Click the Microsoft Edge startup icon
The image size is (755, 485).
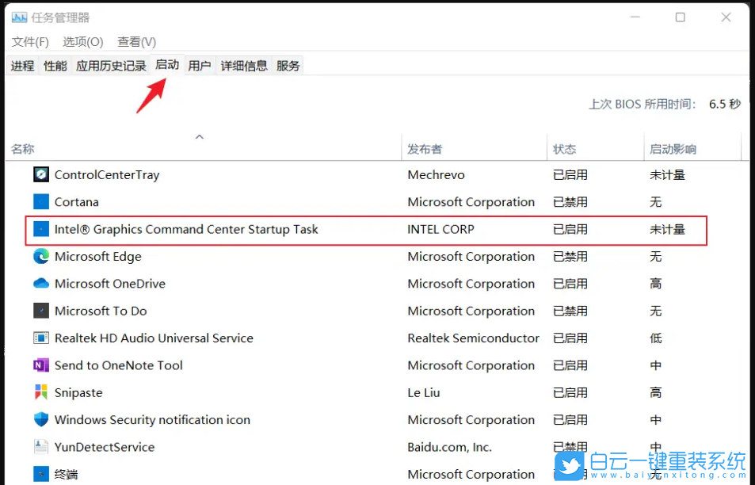tap(40, 256)
